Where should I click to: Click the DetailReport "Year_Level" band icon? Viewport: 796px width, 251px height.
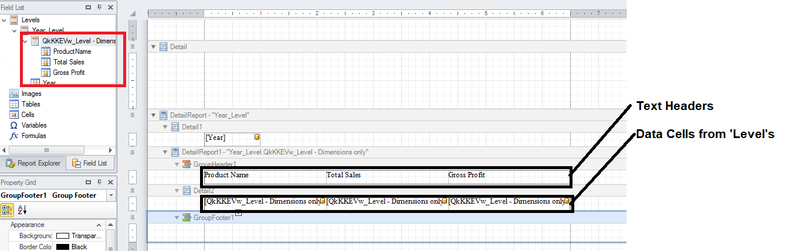164,115
